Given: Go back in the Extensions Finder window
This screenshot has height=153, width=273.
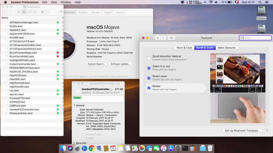Looking at the screenshot, I should point(5,12).
